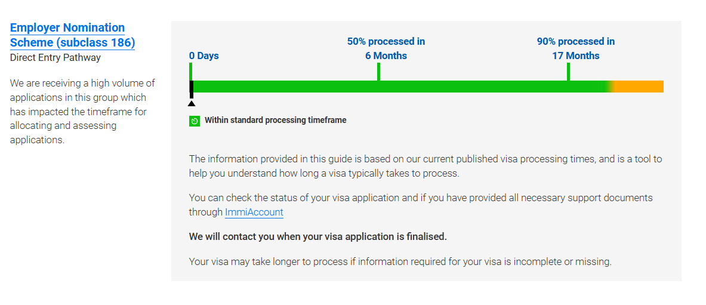Click the 'Direct Entry Pathway' subtitle
This screenshot has width=706, height=305.
point(56,58)
